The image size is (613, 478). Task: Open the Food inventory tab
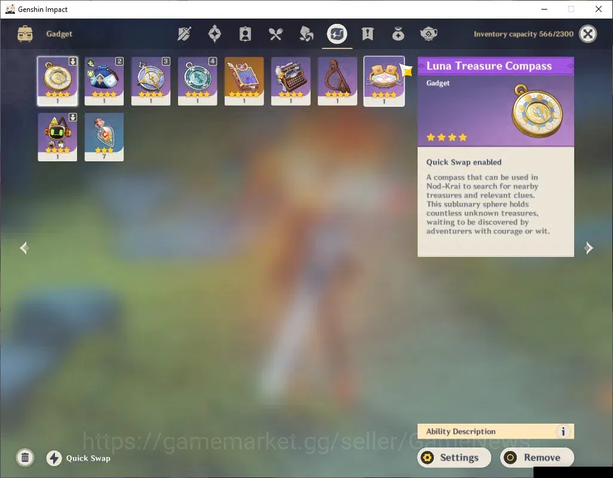coord(275,35)
